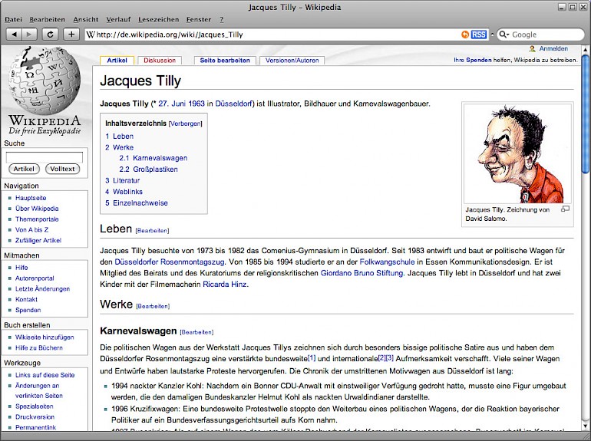Viewport: 591px width, 441px height.
Task: Open the Seite bearbeiten tab
Action: pos(225,61)
